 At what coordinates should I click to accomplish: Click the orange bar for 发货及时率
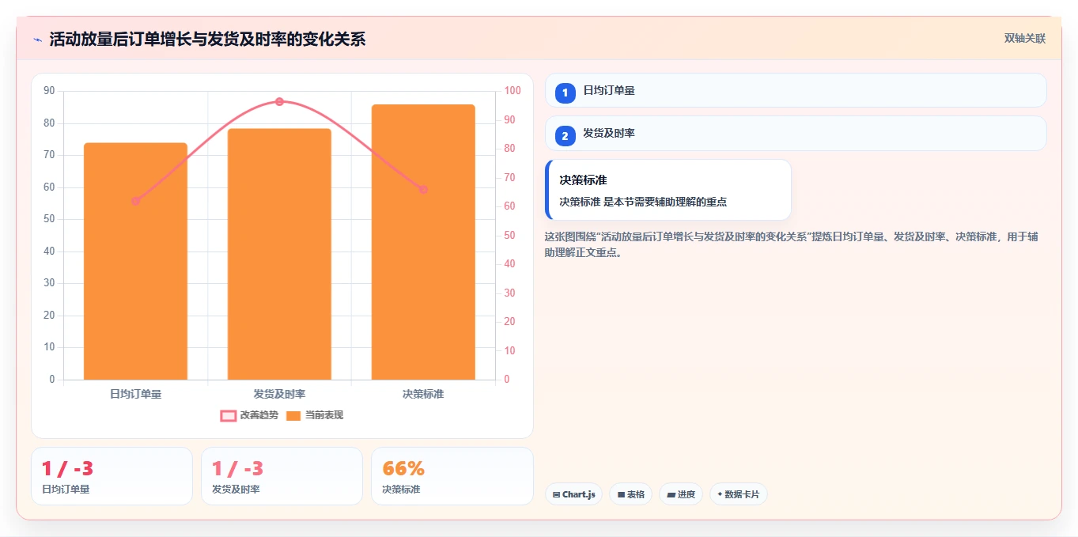pos(279,254)
